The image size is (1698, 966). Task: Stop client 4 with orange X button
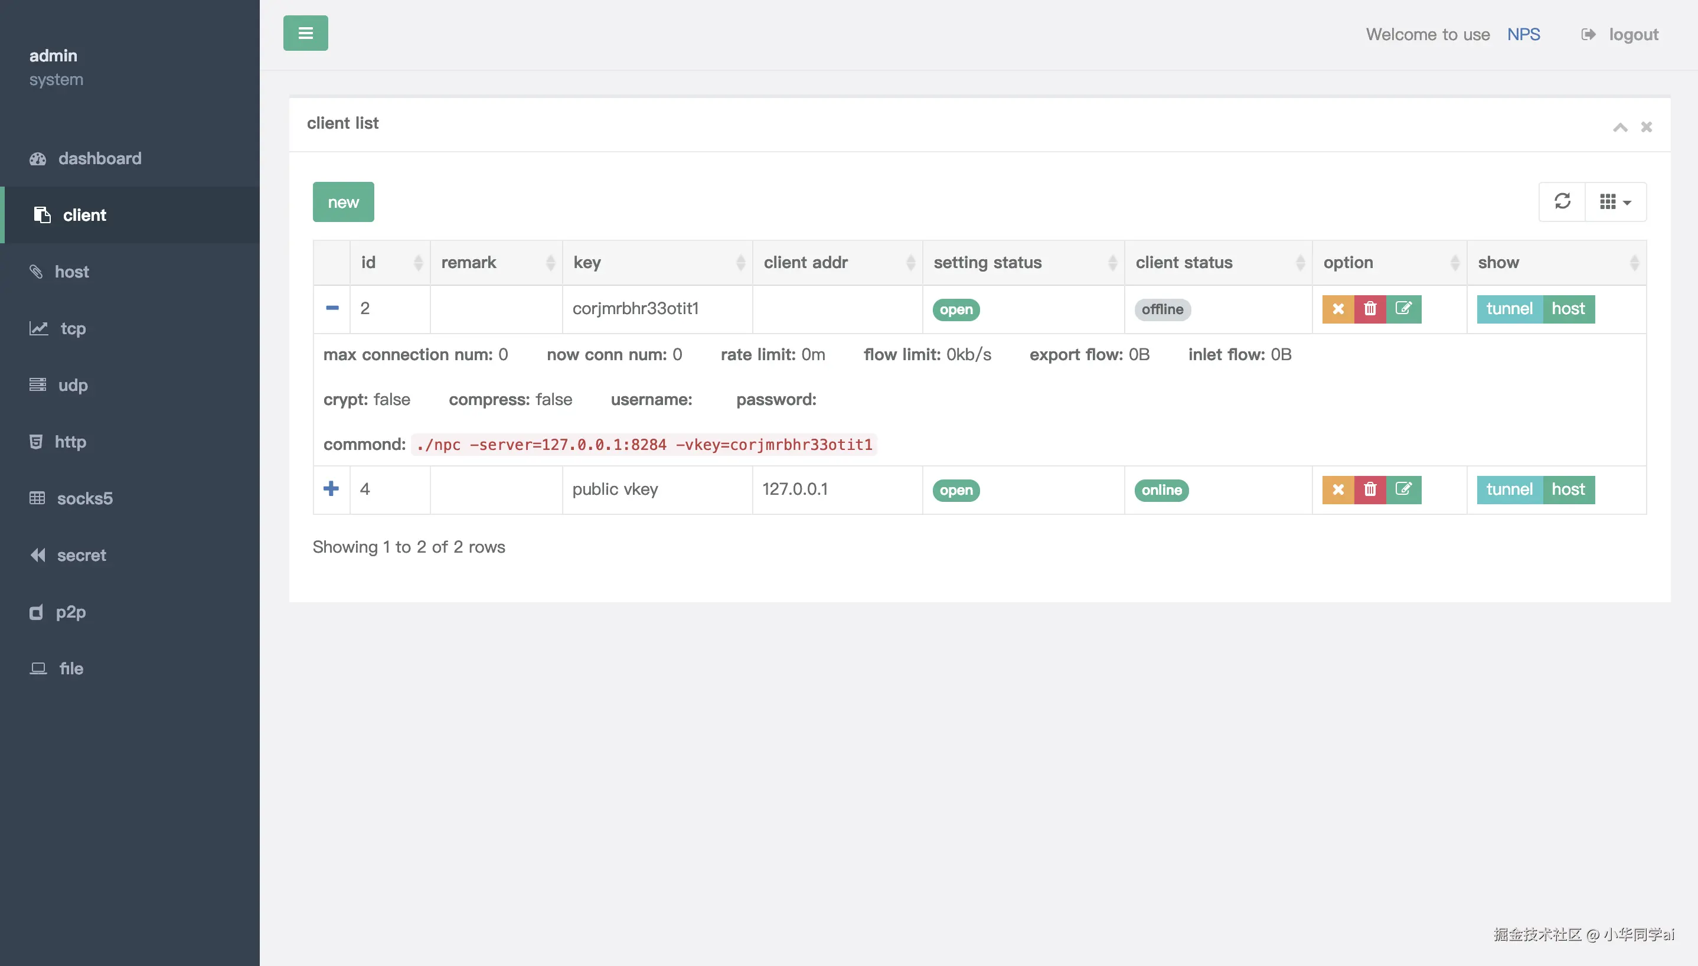point(1338,489)
